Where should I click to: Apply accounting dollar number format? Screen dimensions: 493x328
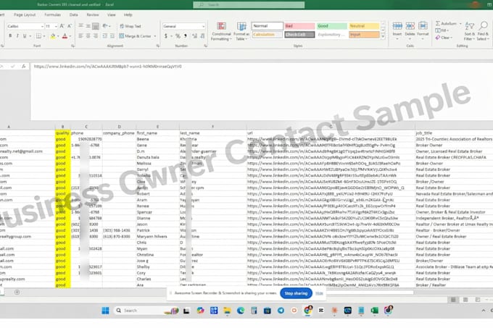(x=166, y=36)
